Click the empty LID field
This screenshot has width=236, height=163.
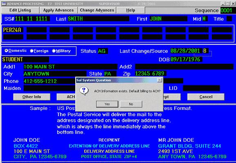click(201, 88)
